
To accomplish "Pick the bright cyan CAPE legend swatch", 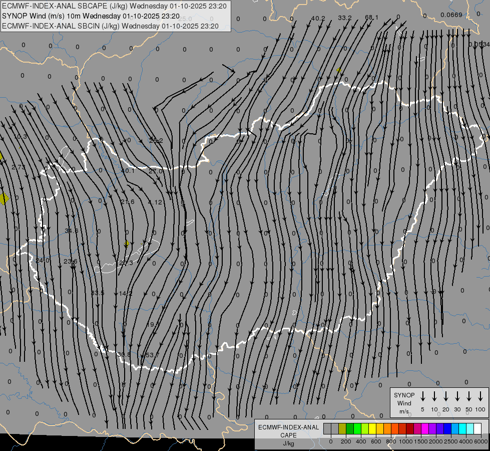I will coord(462,429).
